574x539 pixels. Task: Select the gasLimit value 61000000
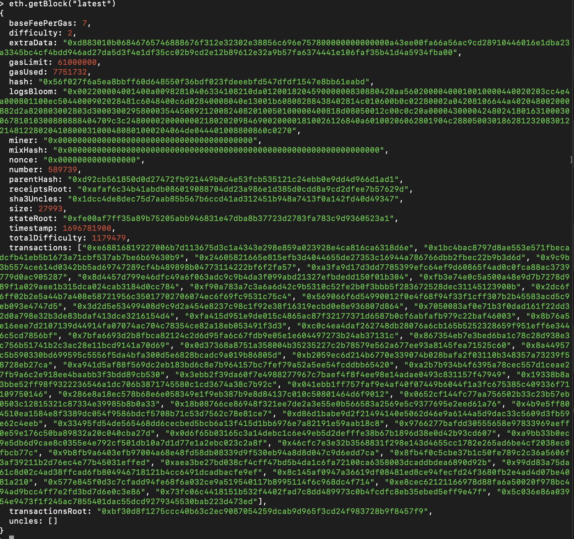tap(77, 62)
